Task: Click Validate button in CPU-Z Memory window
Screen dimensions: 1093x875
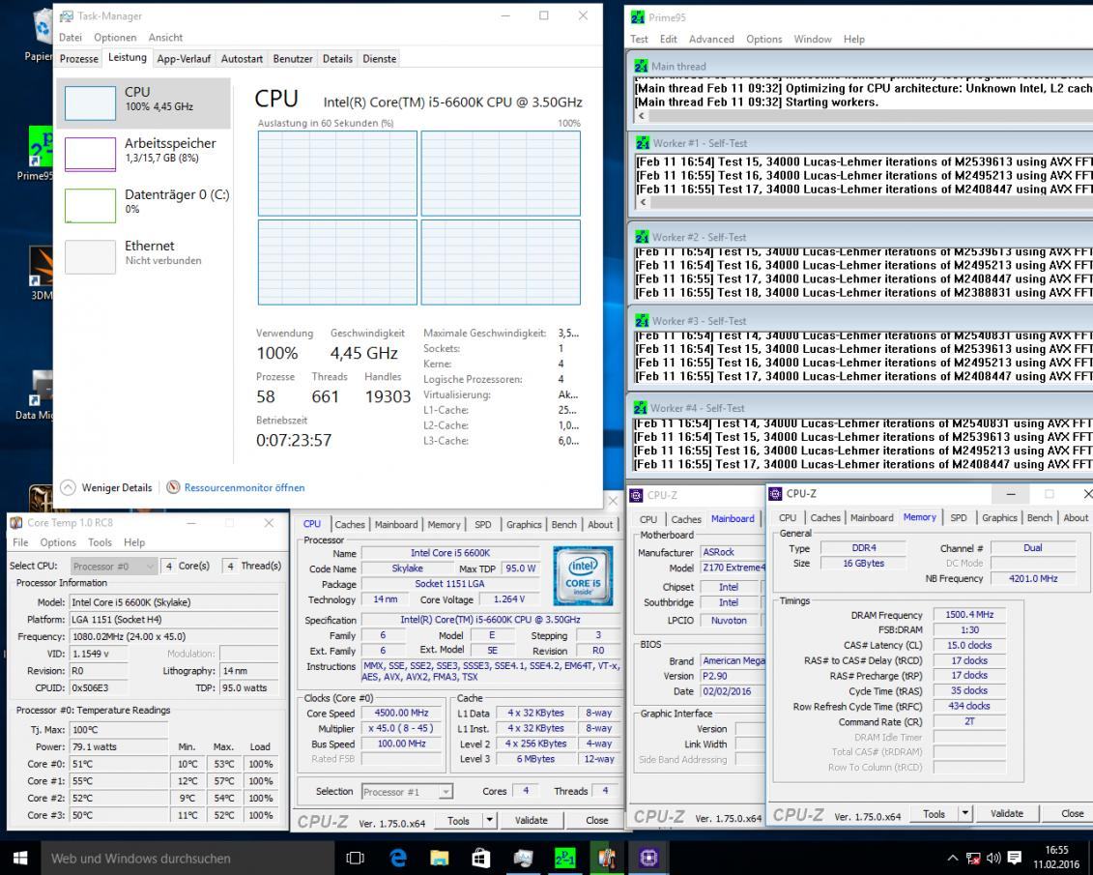Action: tap(1007, 813)
